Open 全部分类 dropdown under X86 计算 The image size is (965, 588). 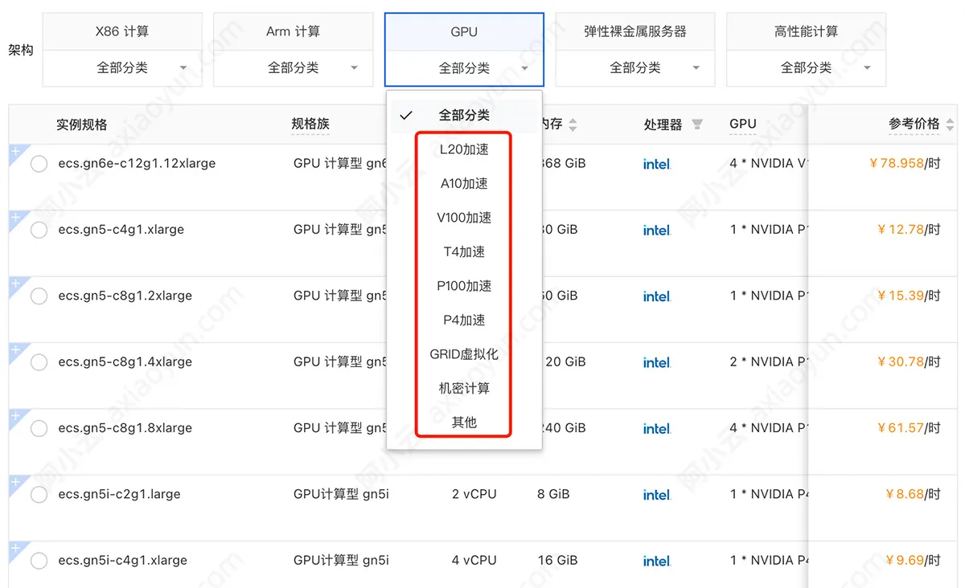pyautogui.click(x=122, y=68)
